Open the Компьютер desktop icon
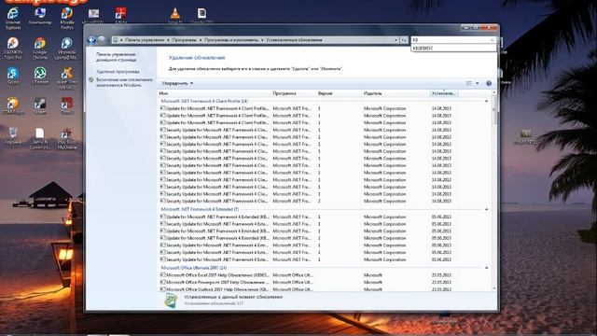This screenshot has height=336, width=597. click(40, 17)
